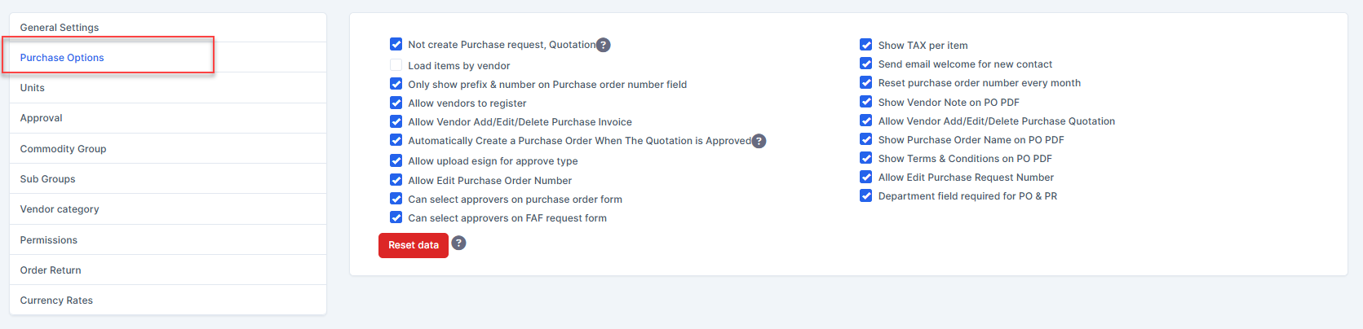Viewport: 1363px width, 329px height.
Task: Open General Settings section
Action: (x=60, y=28)
